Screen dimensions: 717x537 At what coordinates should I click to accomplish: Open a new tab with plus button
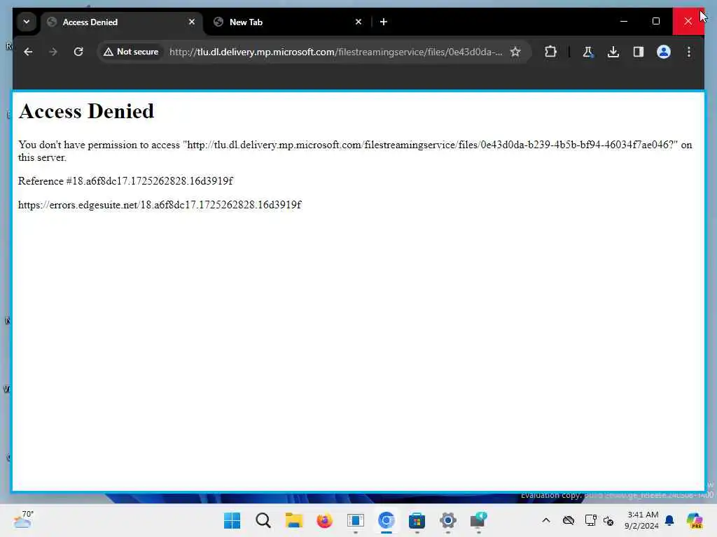click(384, 22)
